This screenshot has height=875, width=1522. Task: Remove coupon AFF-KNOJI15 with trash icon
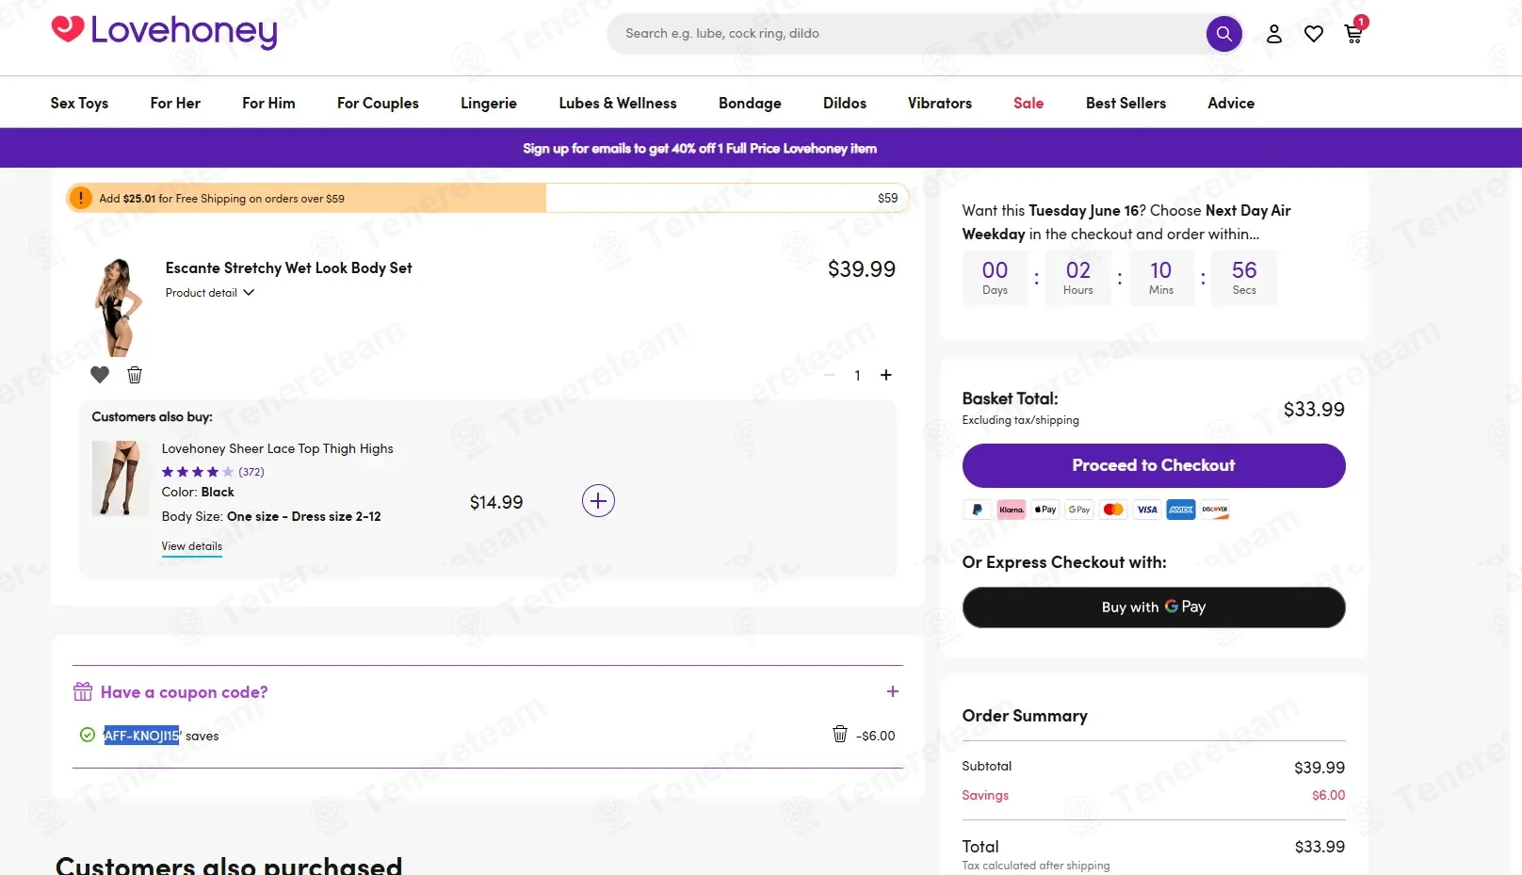840,735
